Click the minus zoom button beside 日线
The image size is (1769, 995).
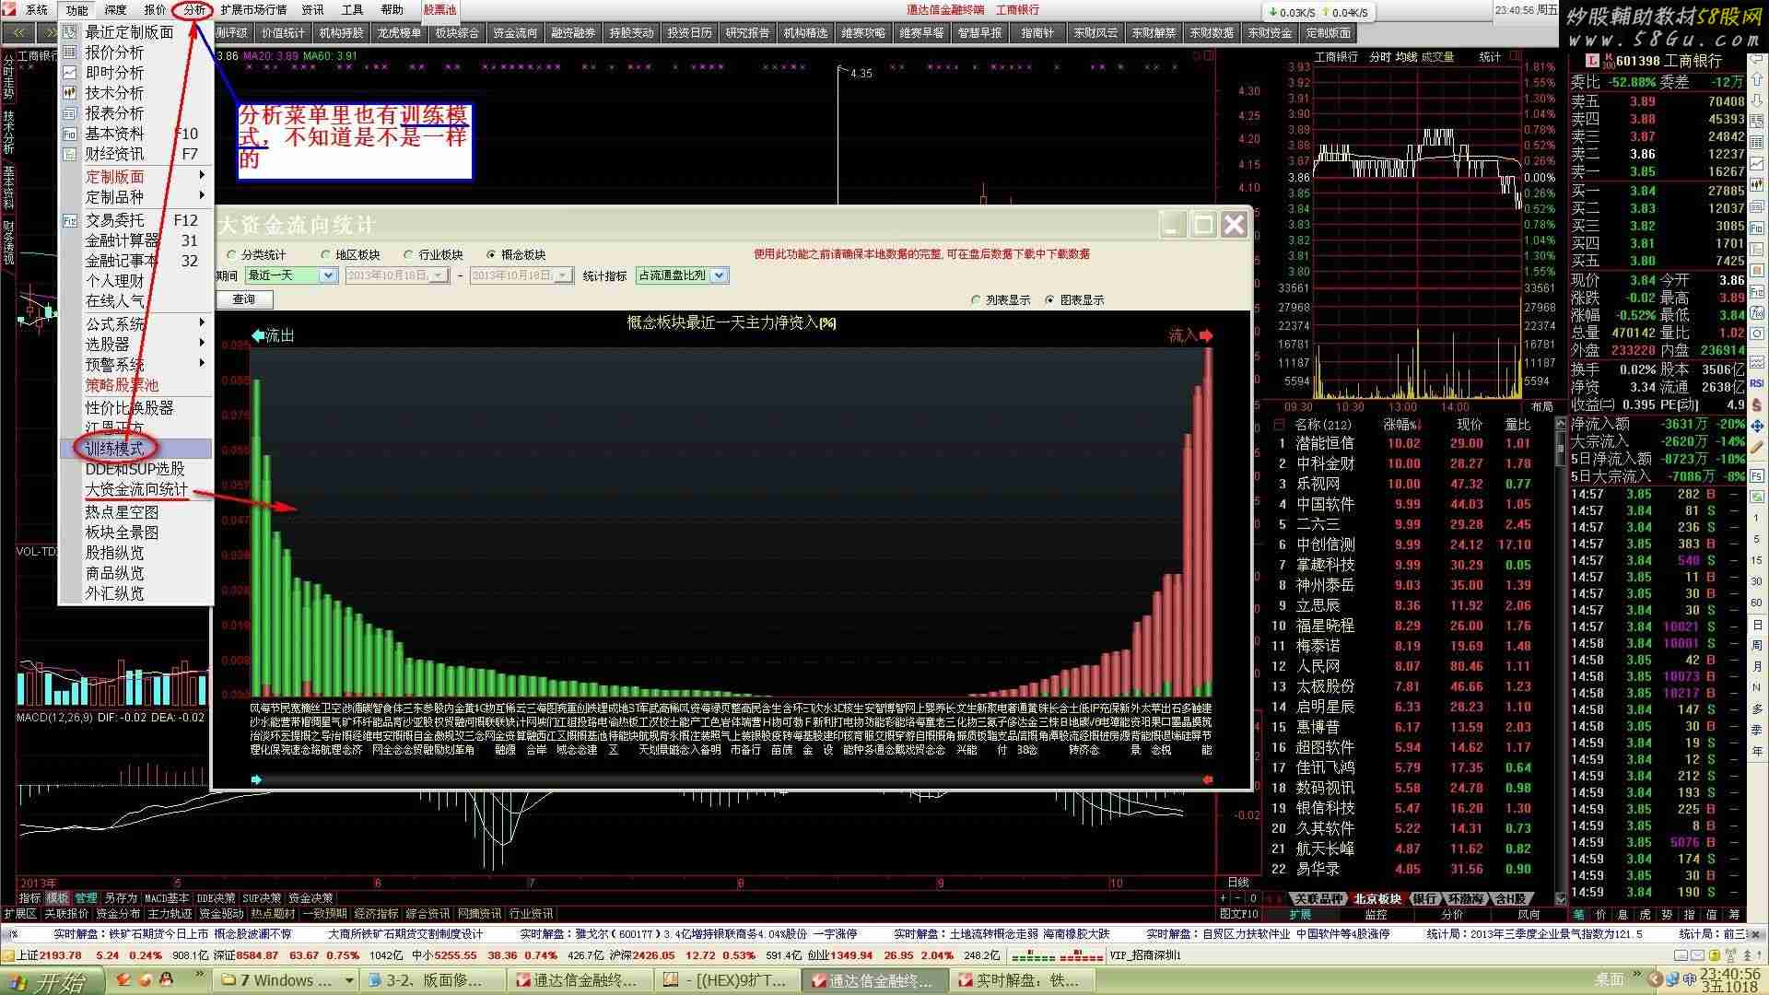(1238, 898)
